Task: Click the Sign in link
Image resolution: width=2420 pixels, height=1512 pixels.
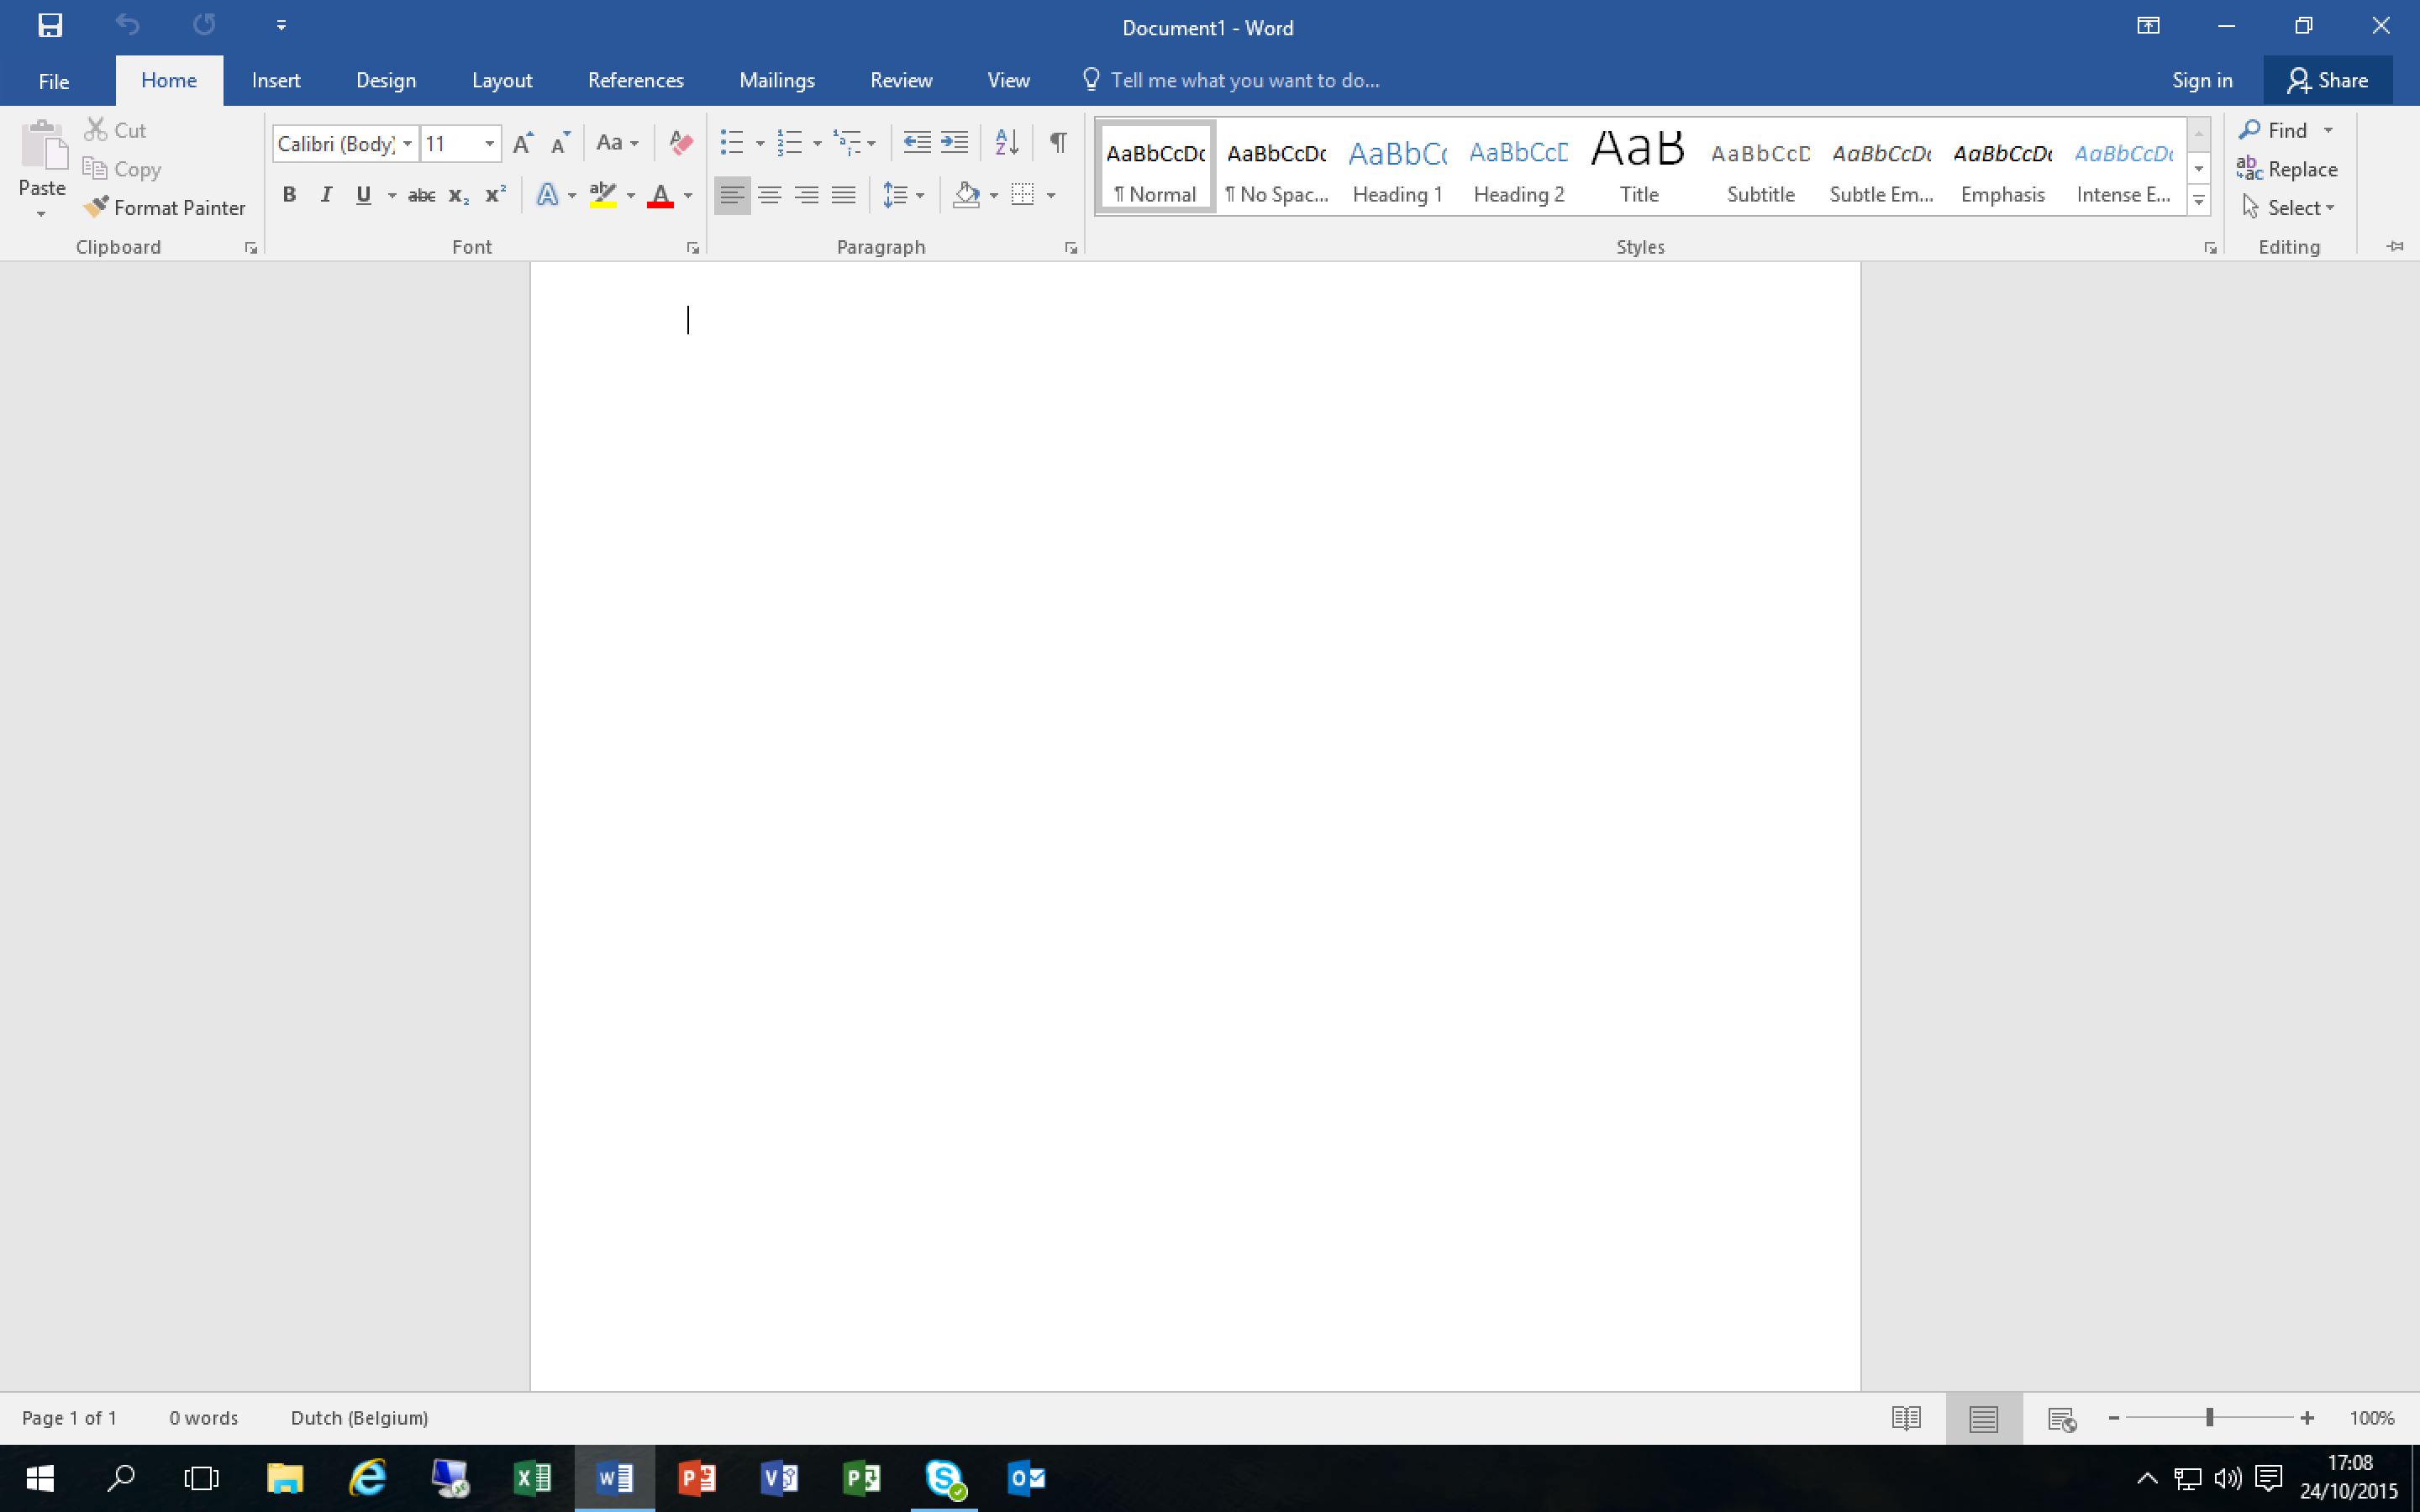Action: pos(2202,80)
